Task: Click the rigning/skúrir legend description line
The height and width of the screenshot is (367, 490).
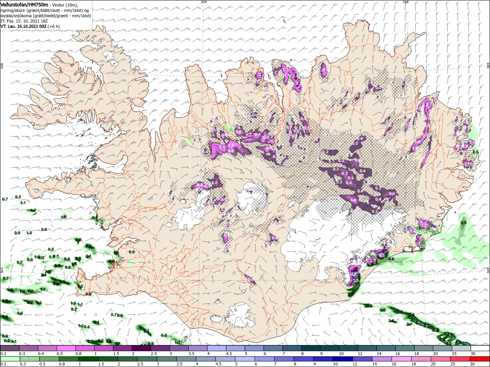Action: click(x=45, y=10)
